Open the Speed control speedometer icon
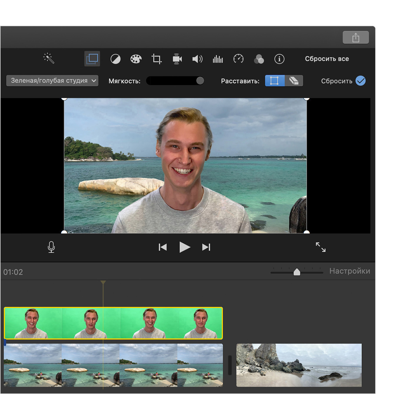Screen dimensions: 402x394 click(238, 59)
